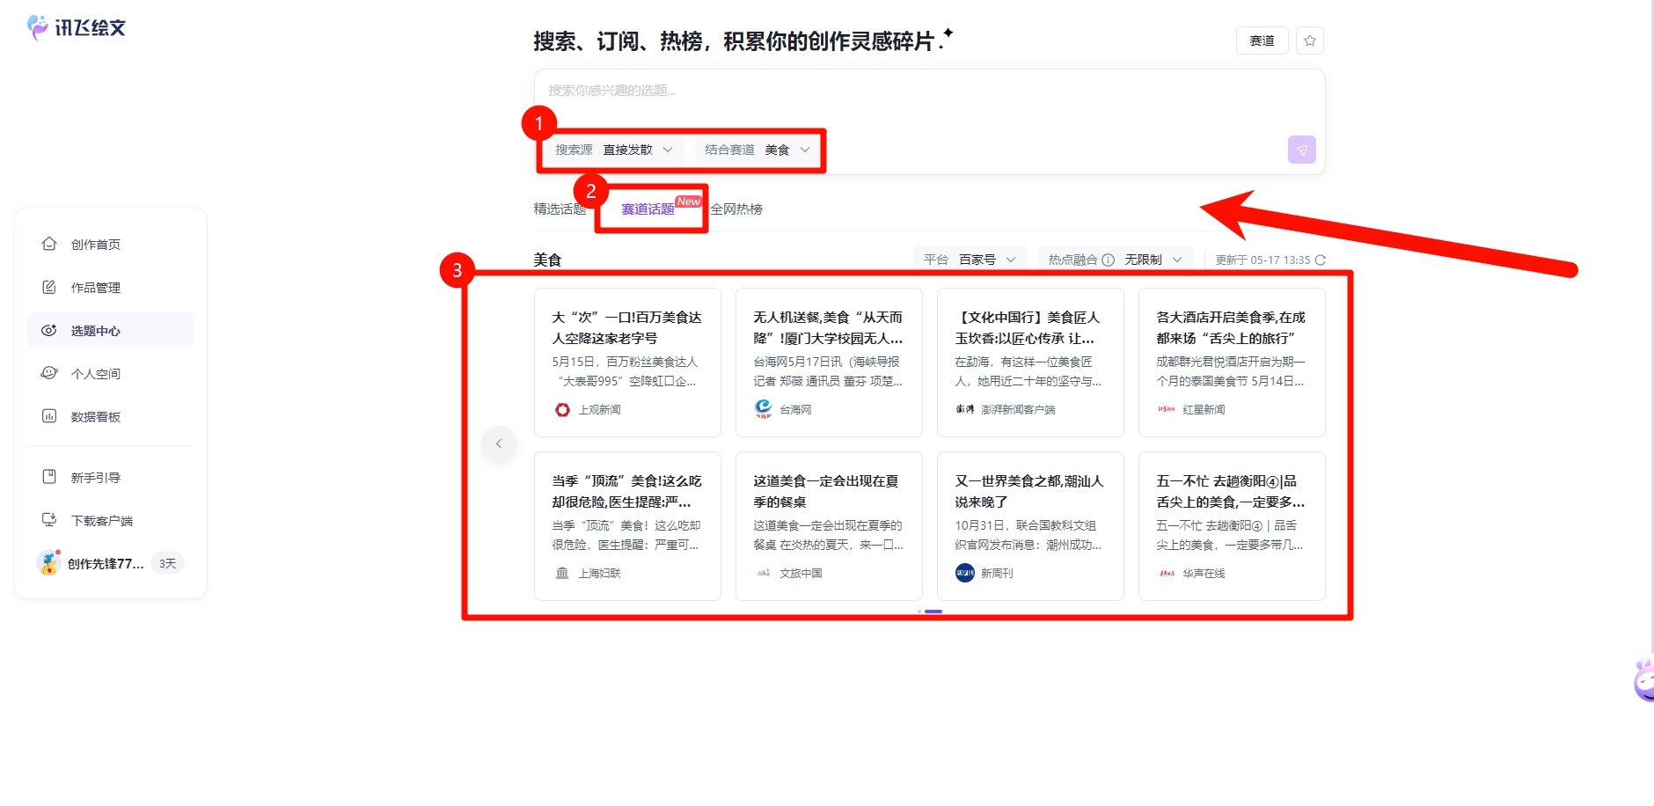Open the 结合赛道 美食 dropdown
The image size is (1654, 806).
pos(757,150)
